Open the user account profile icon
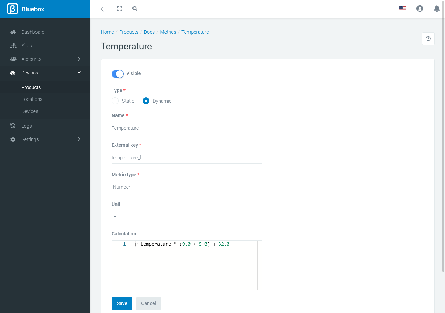The width and height of the screenshot is (445, 313). 420,9
